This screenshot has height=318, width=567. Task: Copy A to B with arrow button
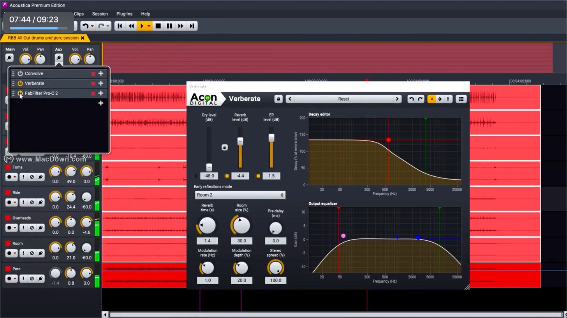[440, 99]
